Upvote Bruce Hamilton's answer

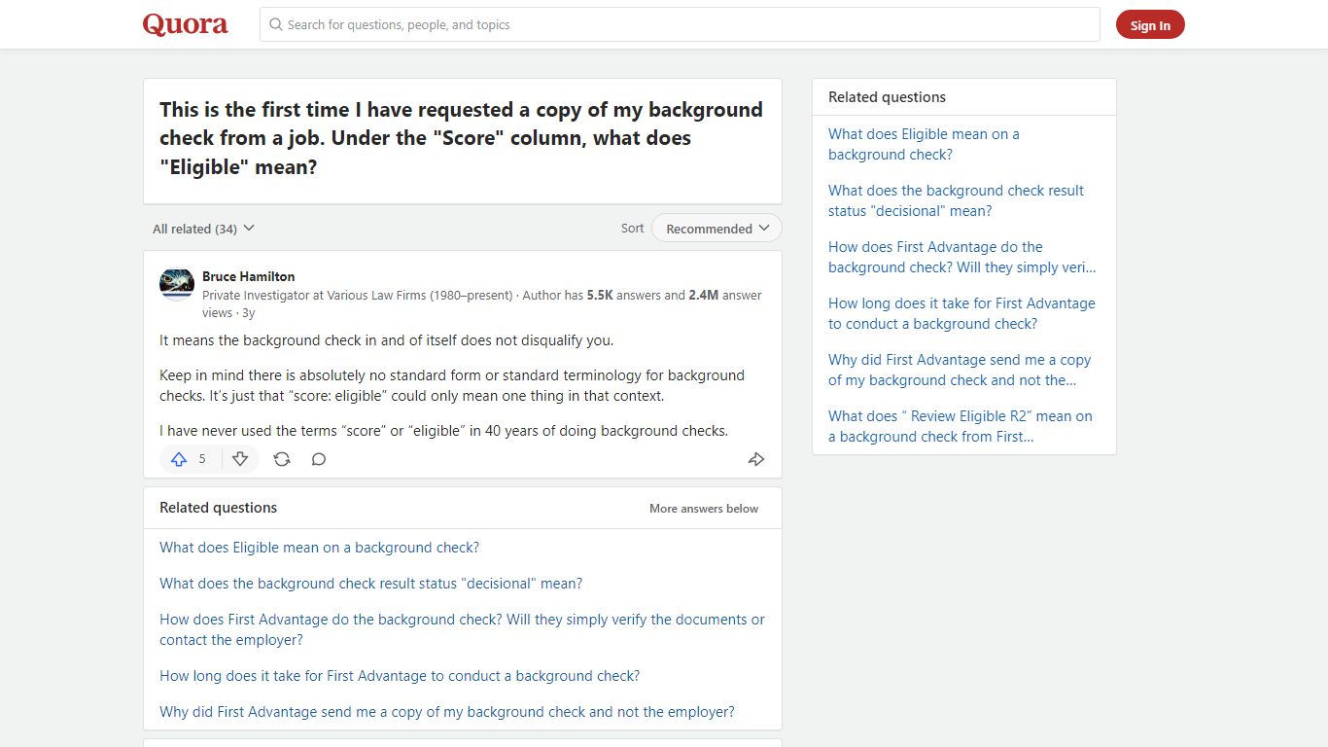click(x=179, y=459)
